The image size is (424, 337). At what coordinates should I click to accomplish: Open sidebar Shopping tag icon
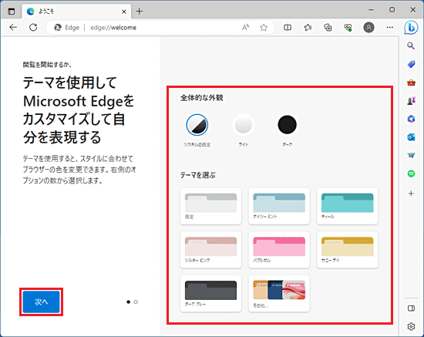pyautogui.click(x=411, y=64)
